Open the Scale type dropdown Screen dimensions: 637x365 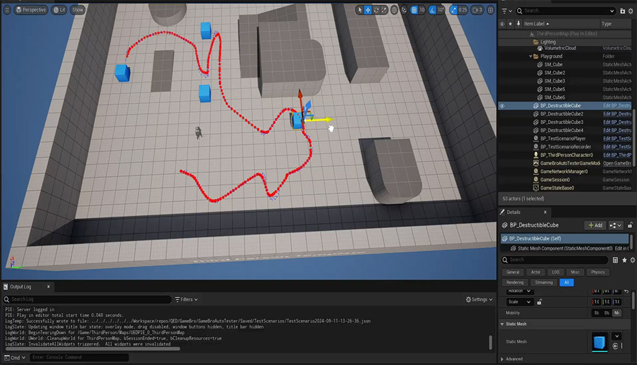coord(520,302)
